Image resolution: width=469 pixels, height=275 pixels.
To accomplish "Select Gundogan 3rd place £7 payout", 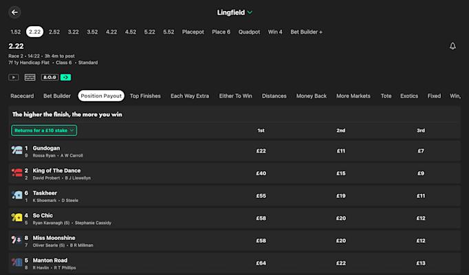I will pyautogui.click(x=421, y=151).
